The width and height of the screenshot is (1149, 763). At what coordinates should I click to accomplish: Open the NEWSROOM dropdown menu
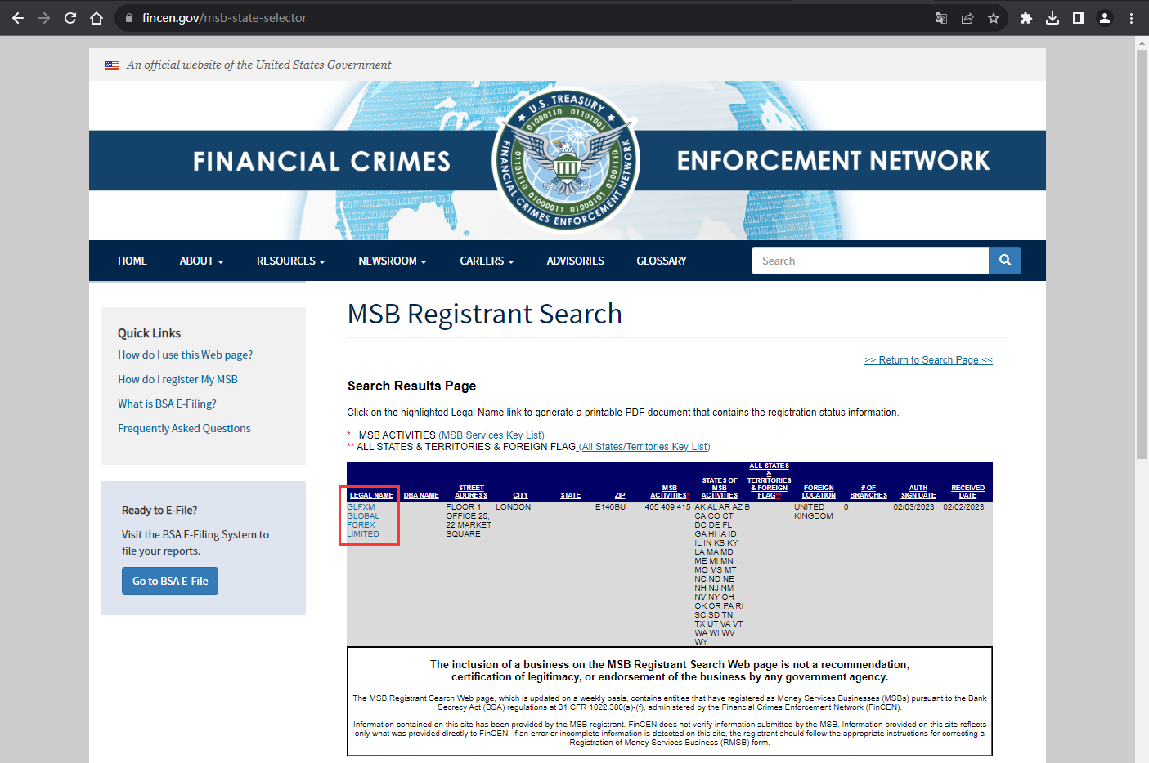tap(393, 261)
